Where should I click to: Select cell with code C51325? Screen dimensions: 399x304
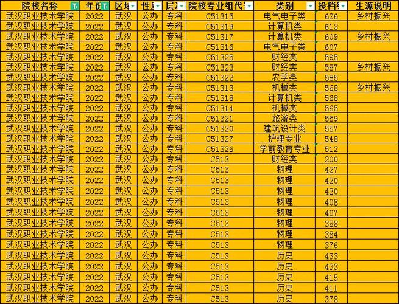pyautogui.click(x=220, y=57)
